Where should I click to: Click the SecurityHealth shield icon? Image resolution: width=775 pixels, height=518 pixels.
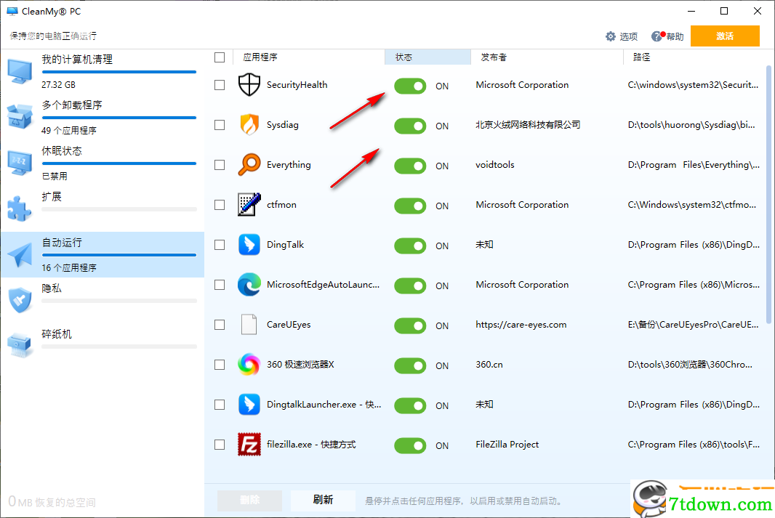point(249,85)
